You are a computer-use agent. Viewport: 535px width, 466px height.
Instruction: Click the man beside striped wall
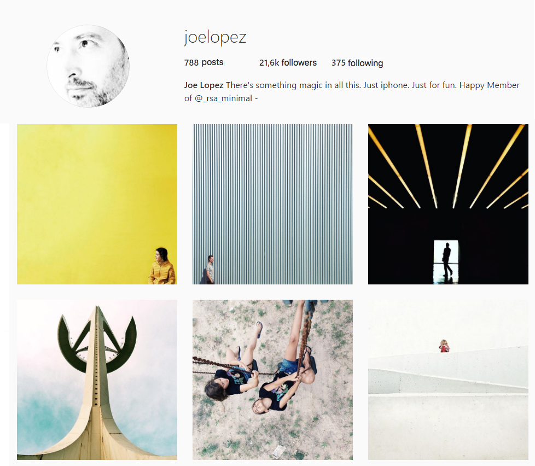(x=210, y=270)
